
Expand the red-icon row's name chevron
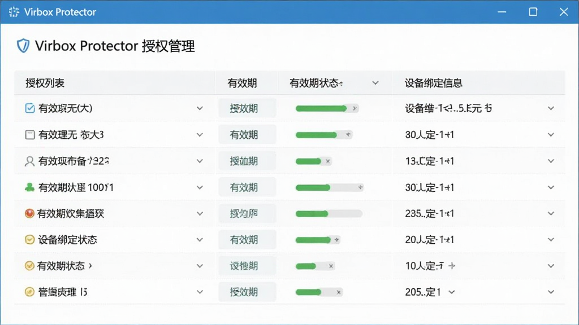(200, 214)
